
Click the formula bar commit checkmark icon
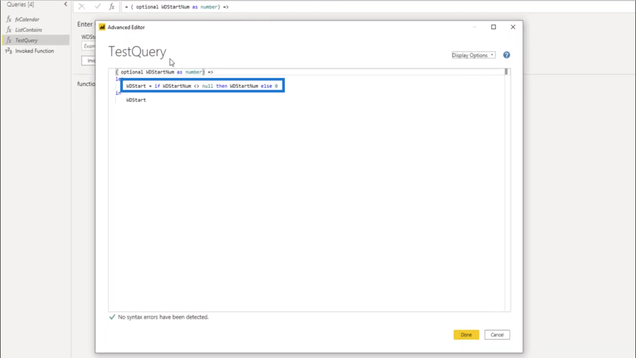click(97, 6)
